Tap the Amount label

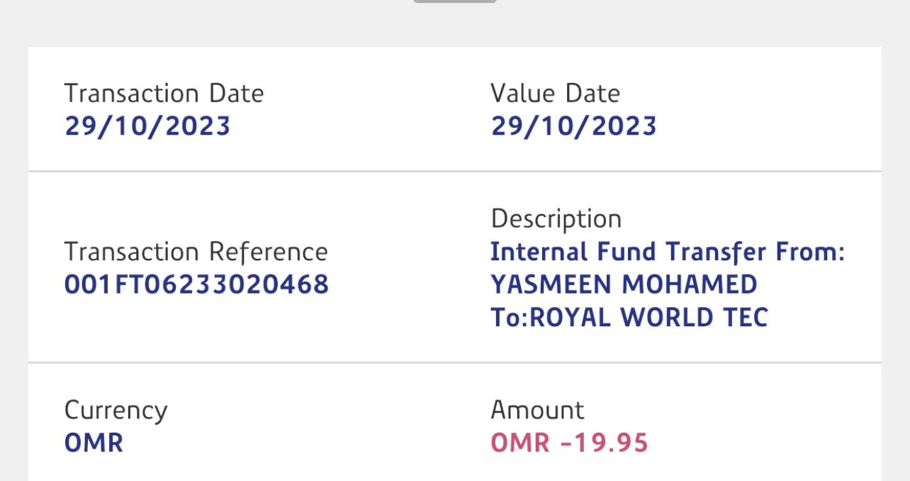coord(537,410)
